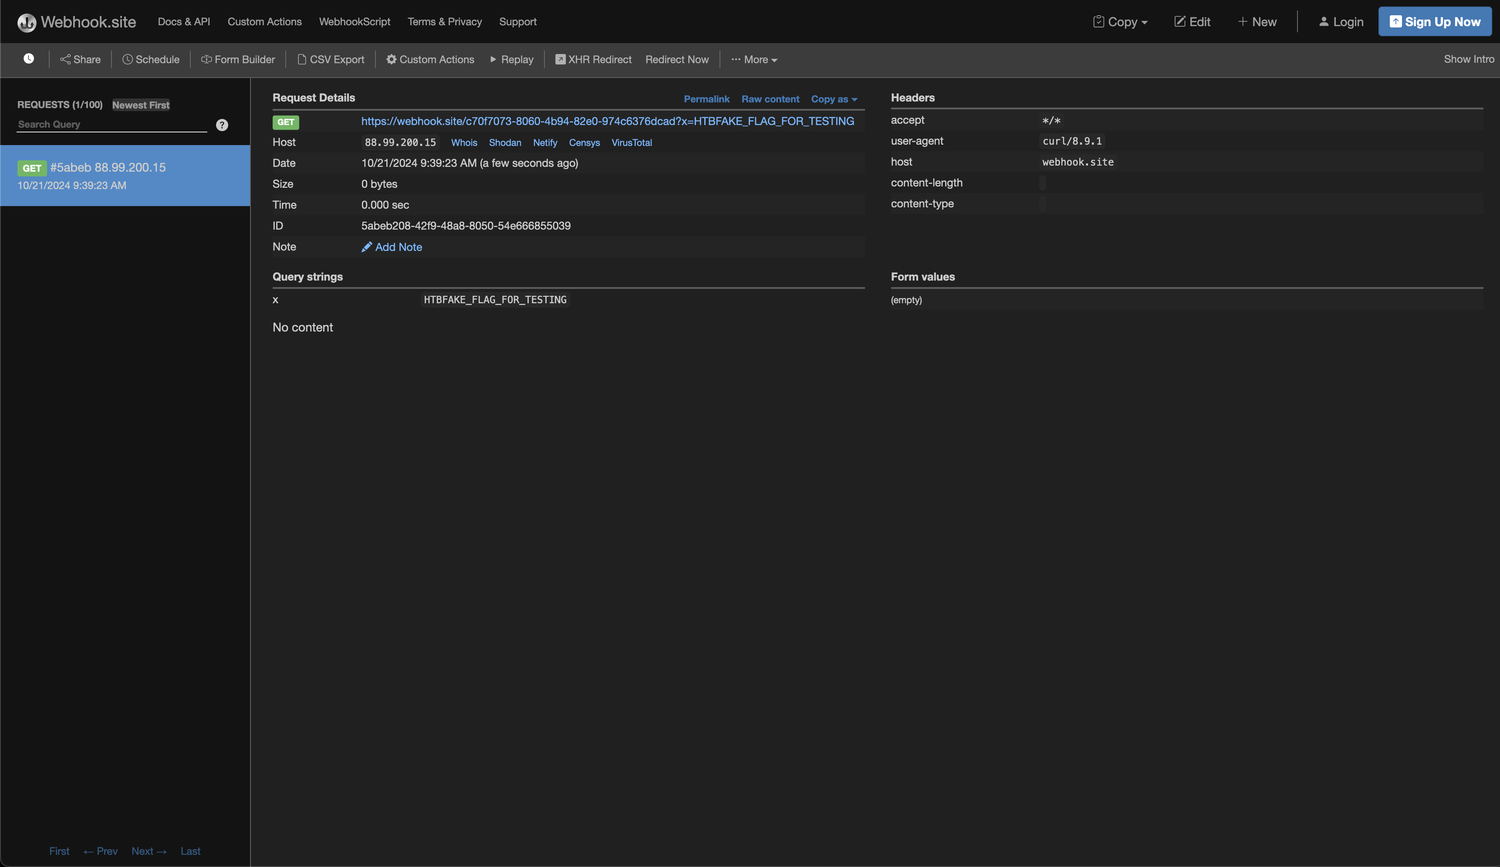Click Replay in the toolbar

tap(511, 60)
